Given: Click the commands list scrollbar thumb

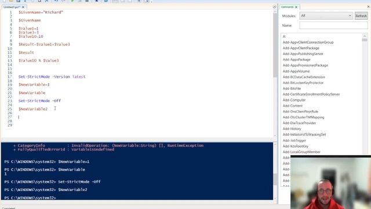Looking at the screenshot, I should click(365, 40).
